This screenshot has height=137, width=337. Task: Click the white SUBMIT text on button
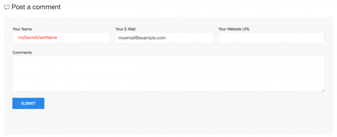coord(28,104)
